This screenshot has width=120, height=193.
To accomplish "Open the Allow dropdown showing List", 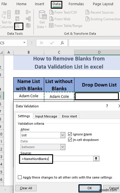I will click(43, 135).
